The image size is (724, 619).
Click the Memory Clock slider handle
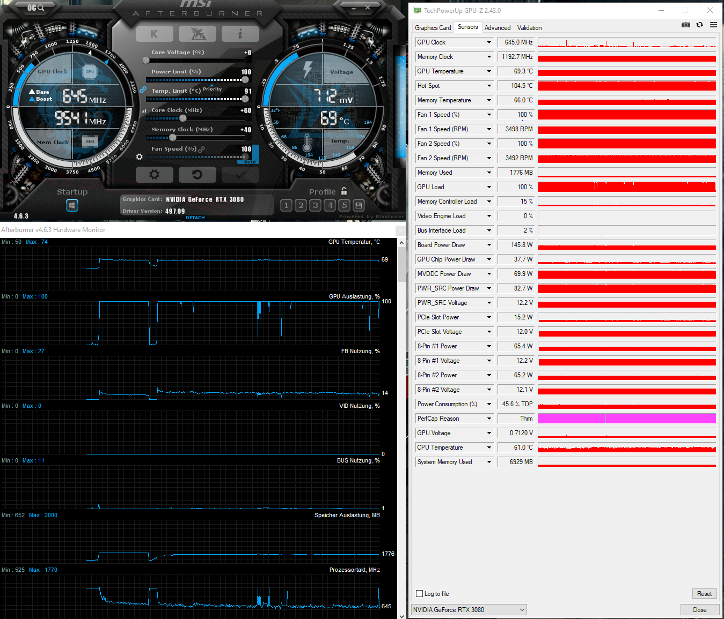click(173, 138)
